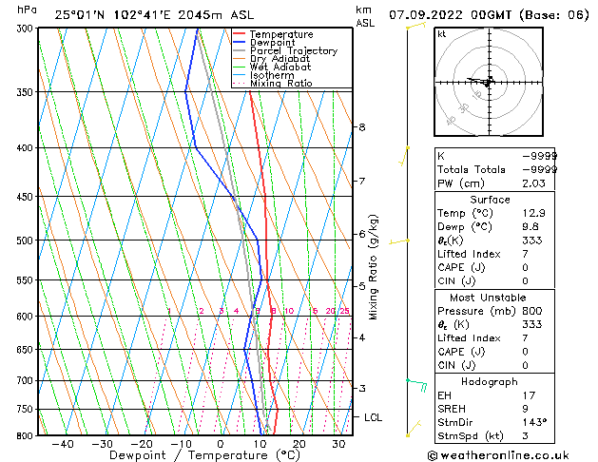
Task: Click the -40 temperature axis label
Action: [62, 444]
